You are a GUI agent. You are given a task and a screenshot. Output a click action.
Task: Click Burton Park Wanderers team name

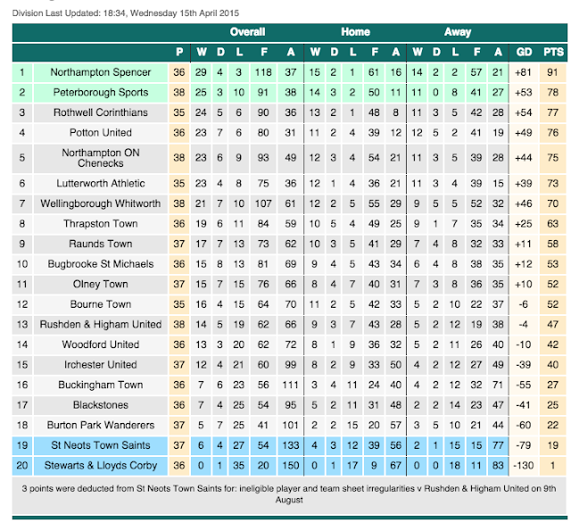point(101,425)
